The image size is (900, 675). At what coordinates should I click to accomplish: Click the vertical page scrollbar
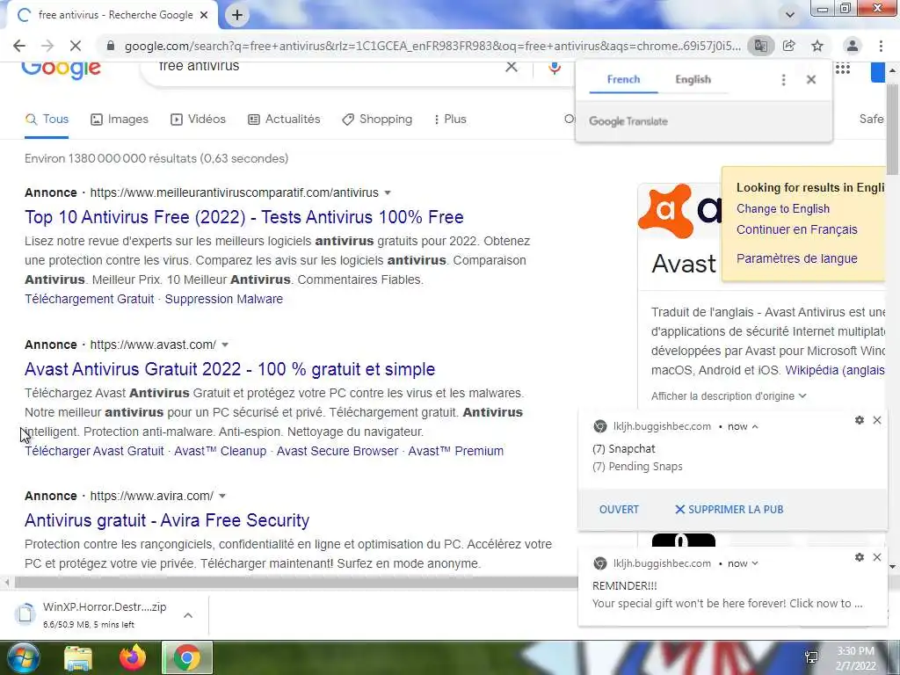(892, 129)
